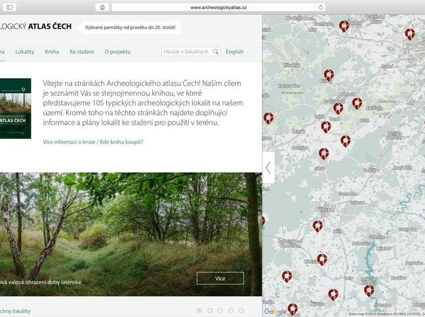
Task: Click the magnifier icon in the search box
Action: (x=215, y=52)
